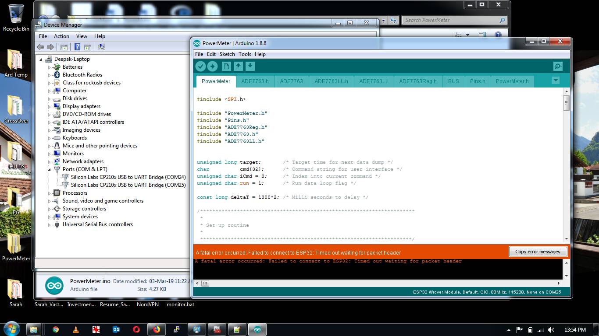Open the Serial Monitor magnifier icon

point(558,66)
